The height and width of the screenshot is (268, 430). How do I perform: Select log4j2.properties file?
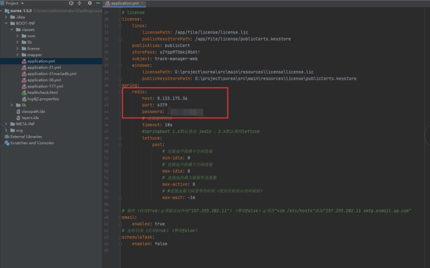(x=43, y=99)
